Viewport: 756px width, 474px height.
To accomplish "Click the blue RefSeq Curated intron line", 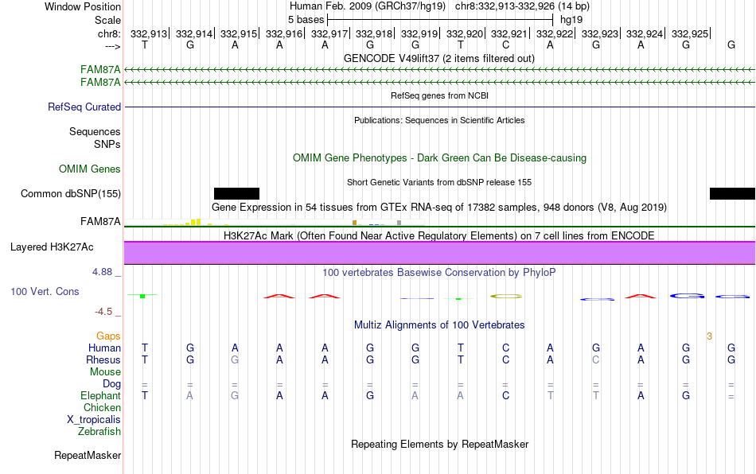I will click(439, 107).
